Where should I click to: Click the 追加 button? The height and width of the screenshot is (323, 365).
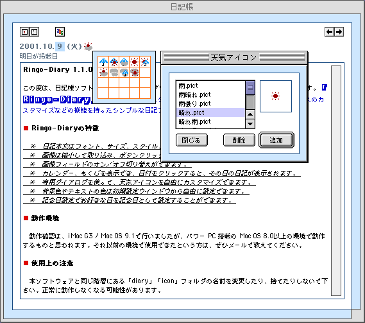276,140
